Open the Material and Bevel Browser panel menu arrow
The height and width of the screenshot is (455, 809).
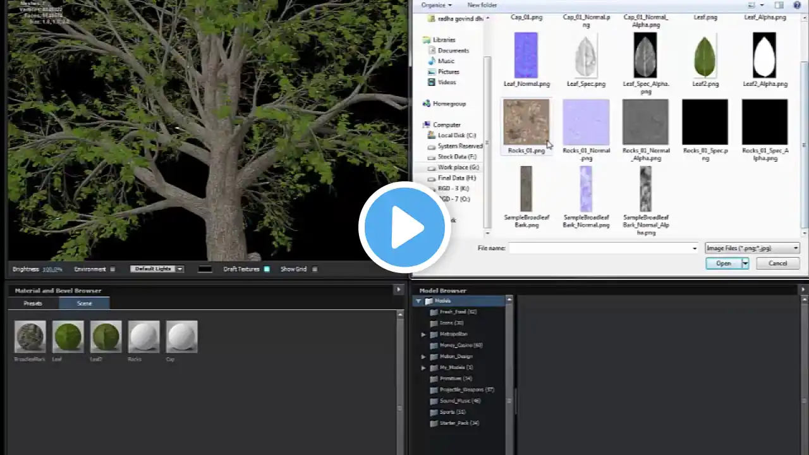coord(398,289)
